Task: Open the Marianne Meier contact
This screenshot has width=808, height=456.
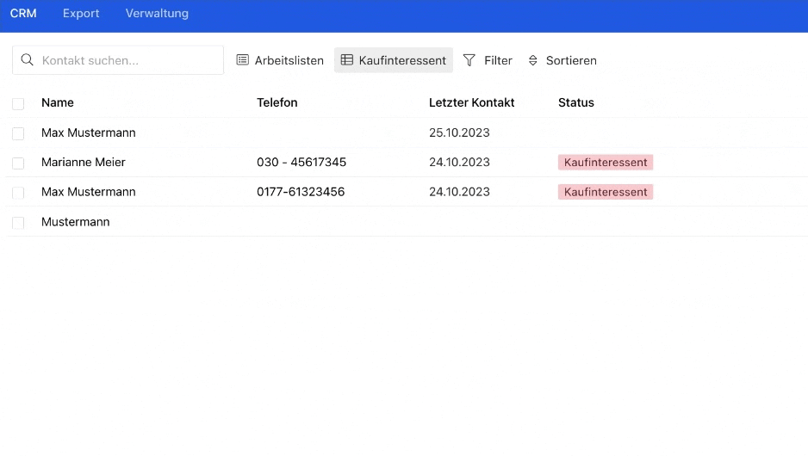Action: 84,162
